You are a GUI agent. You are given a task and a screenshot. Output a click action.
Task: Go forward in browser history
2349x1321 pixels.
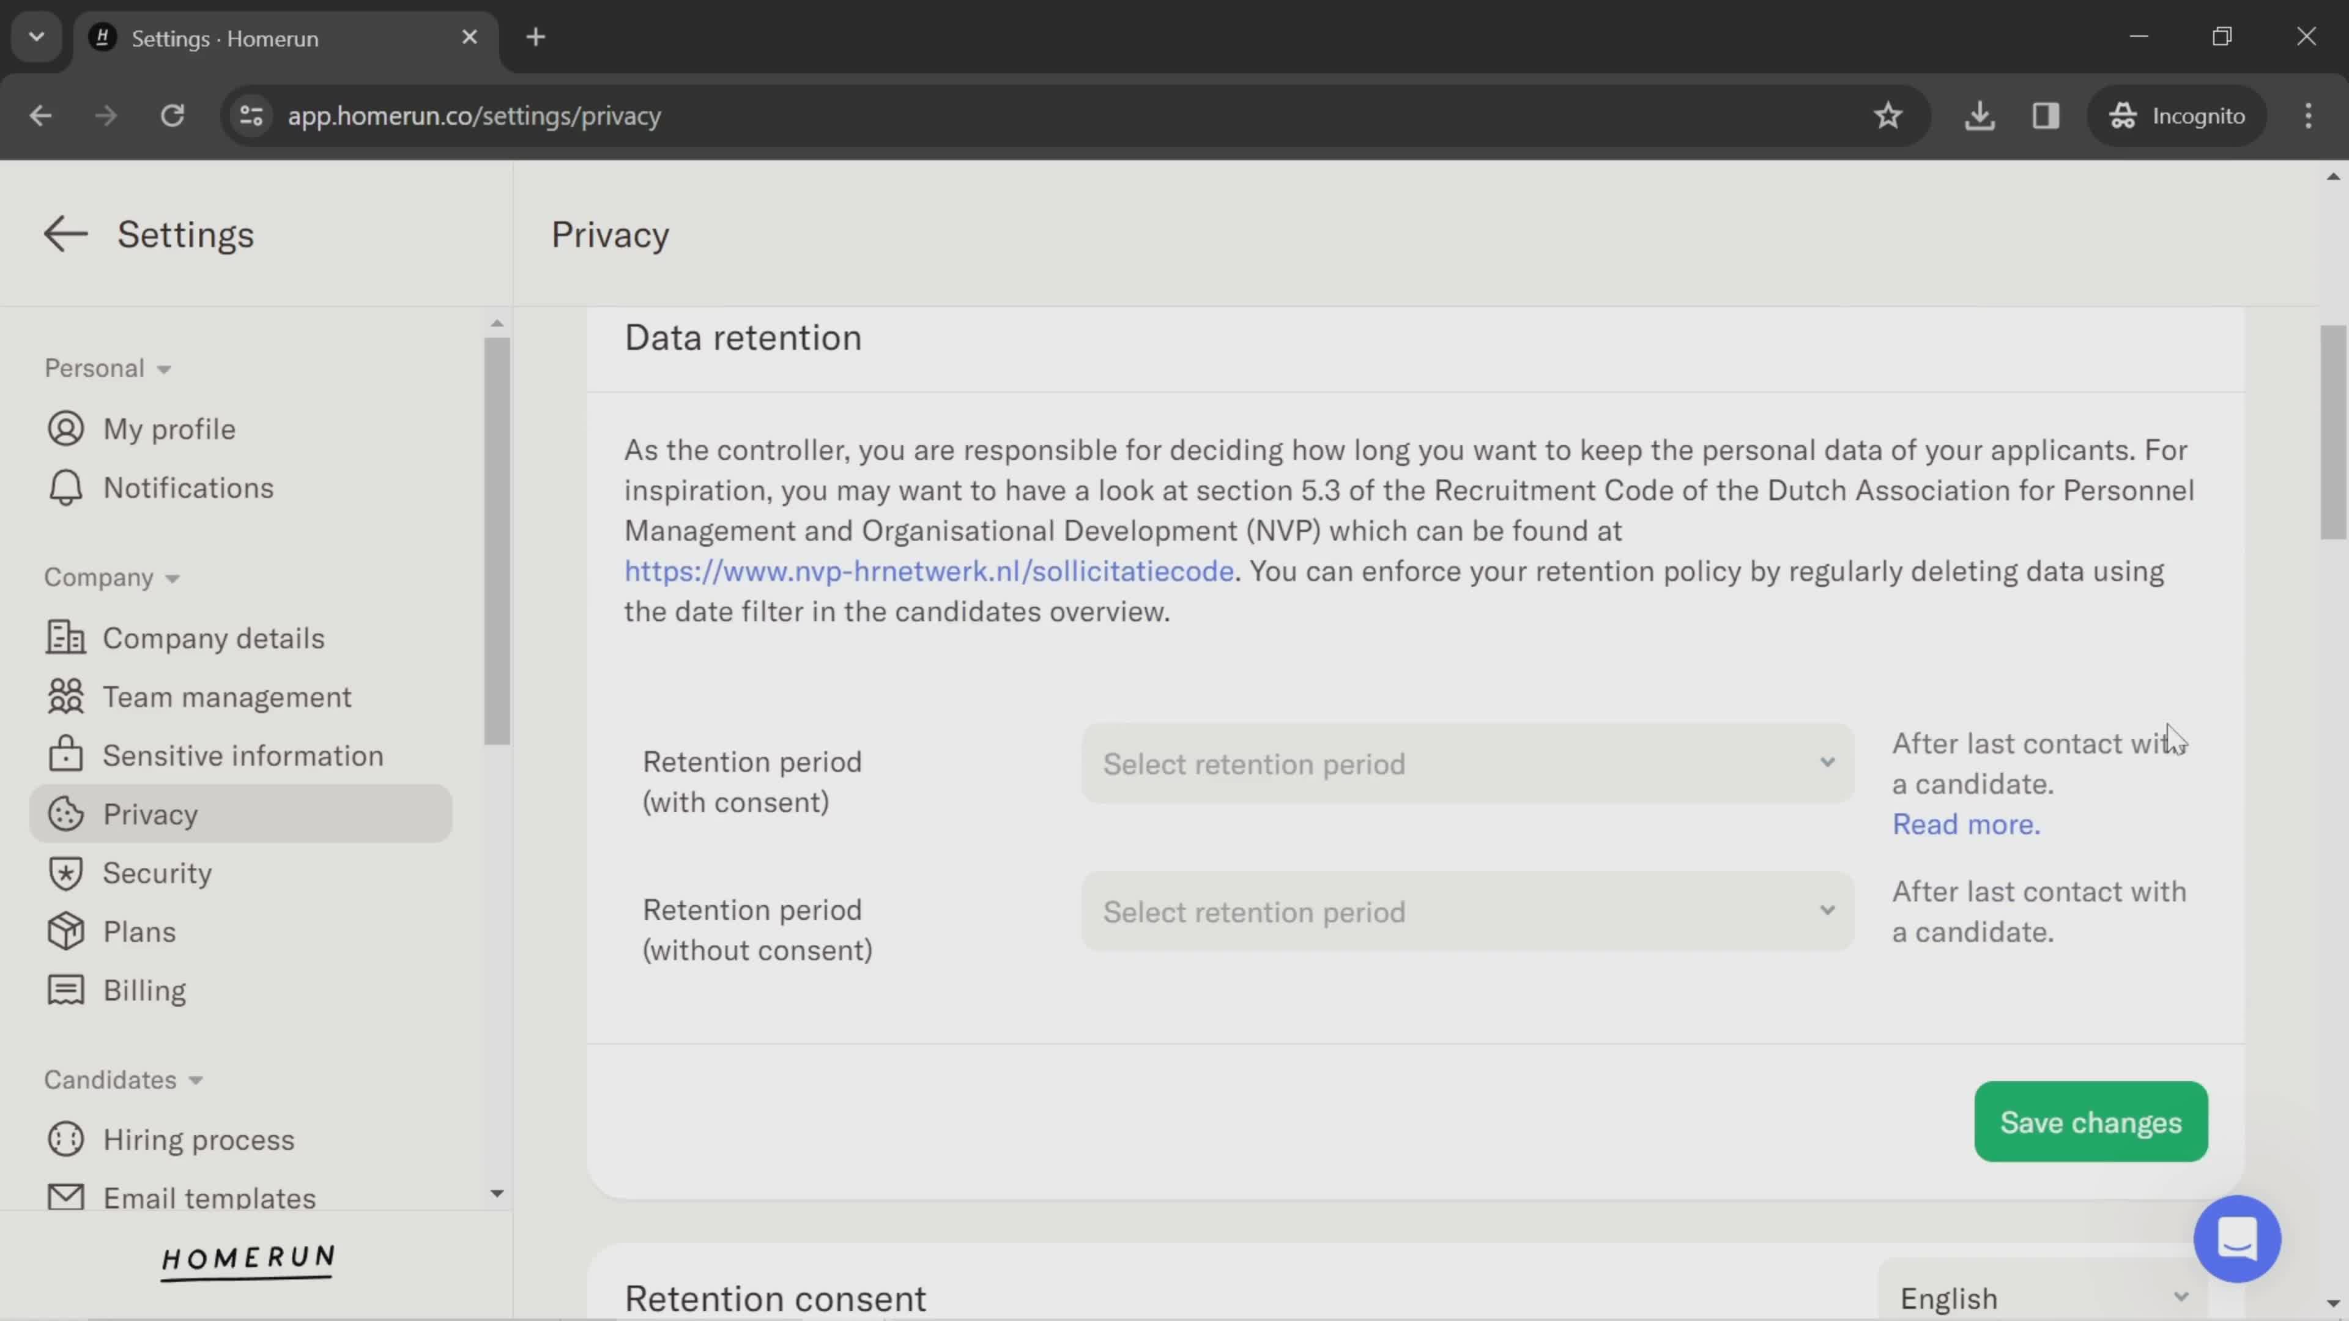click(x=106, y=116)
